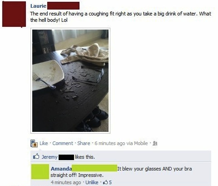Click the thumbs-up icon beside Jeremy
Image resolution: width=218 pixels, height=186 pixels.
click(x=36, y=156)
